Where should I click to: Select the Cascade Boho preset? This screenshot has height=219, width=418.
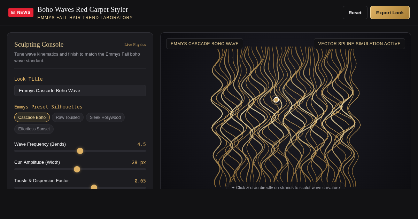pyautogui.click(x=32, y=117)
